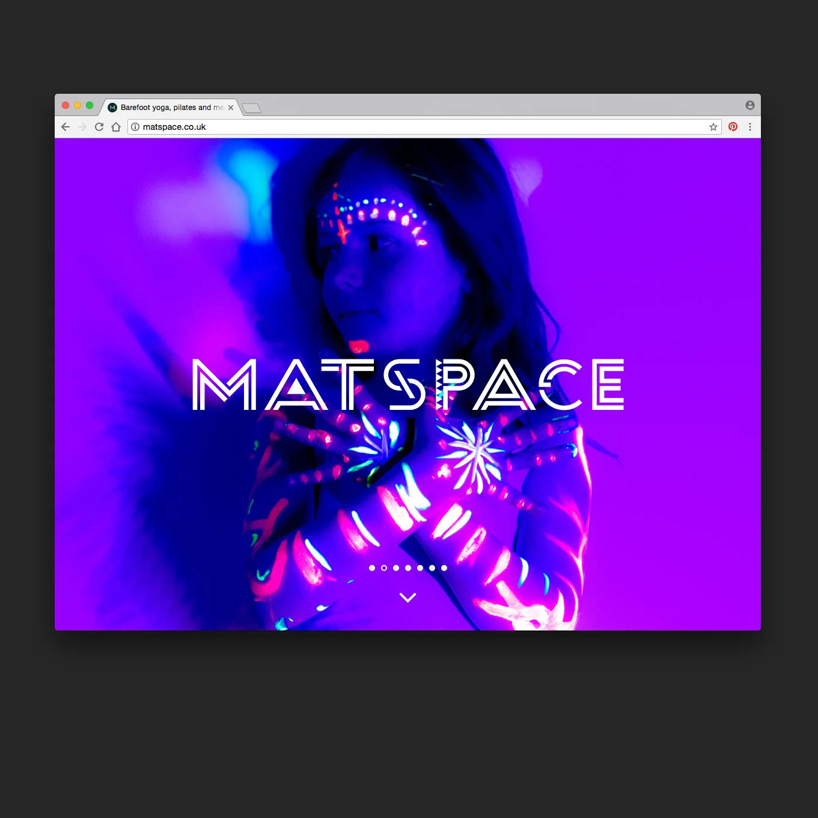Image resolution: width=818 pixels, height=818 pixels.
Task: Select the Barefoot yoga, pilates tab
Action: pos(170,108)
